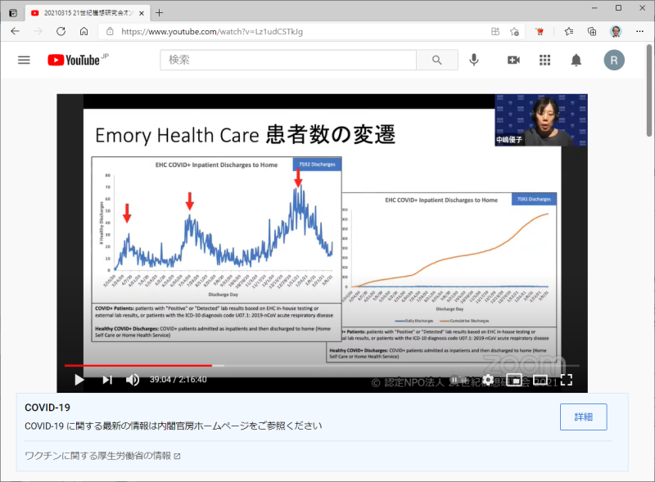Start voice search with microphone icon

[x=474, y=60]
